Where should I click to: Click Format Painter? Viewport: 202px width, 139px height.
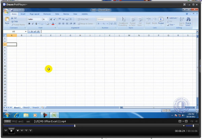tap(18, 25)
